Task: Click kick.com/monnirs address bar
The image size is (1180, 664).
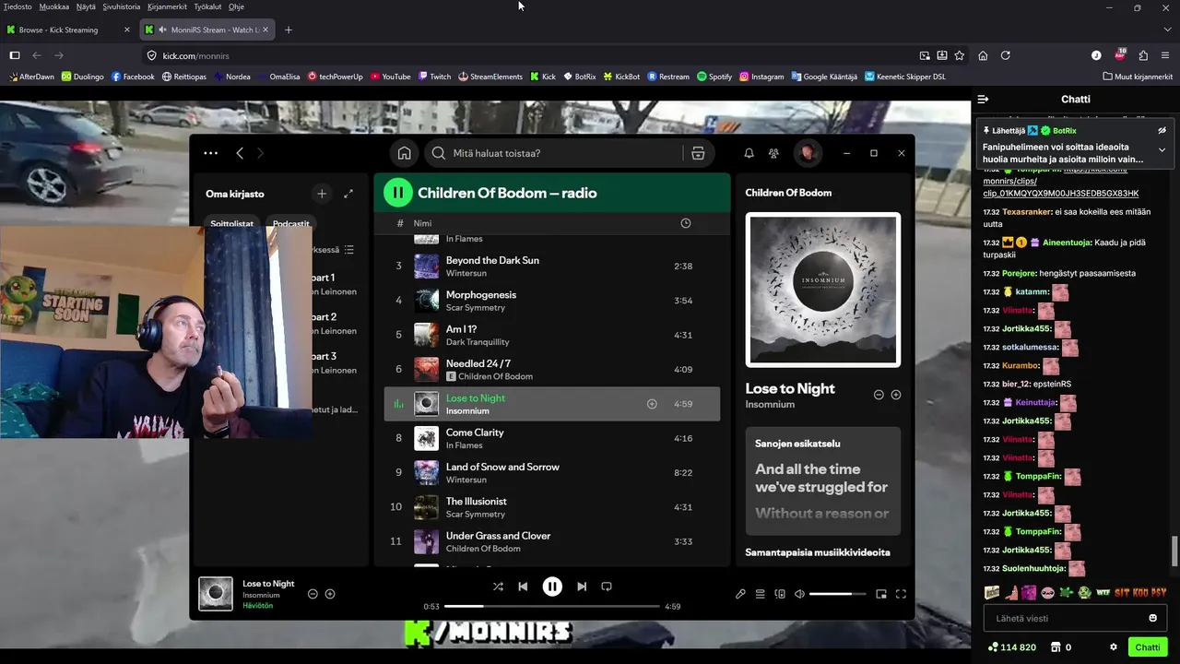Action: 535,55
